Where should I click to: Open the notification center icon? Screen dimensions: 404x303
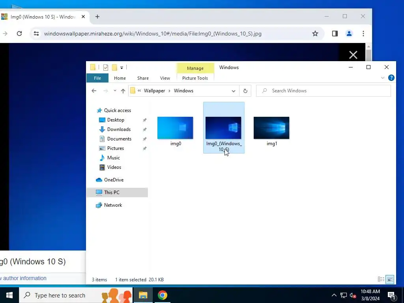[x=391, y=296]
